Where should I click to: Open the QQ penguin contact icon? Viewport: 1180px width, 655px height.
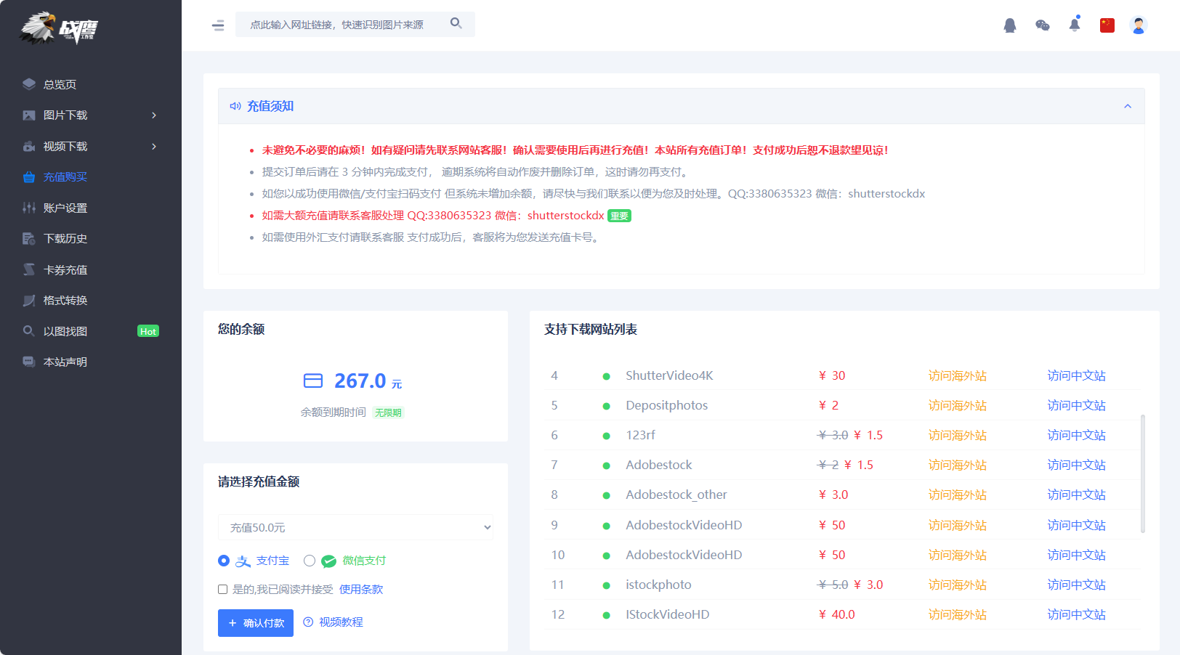[x=1010, y=25]
